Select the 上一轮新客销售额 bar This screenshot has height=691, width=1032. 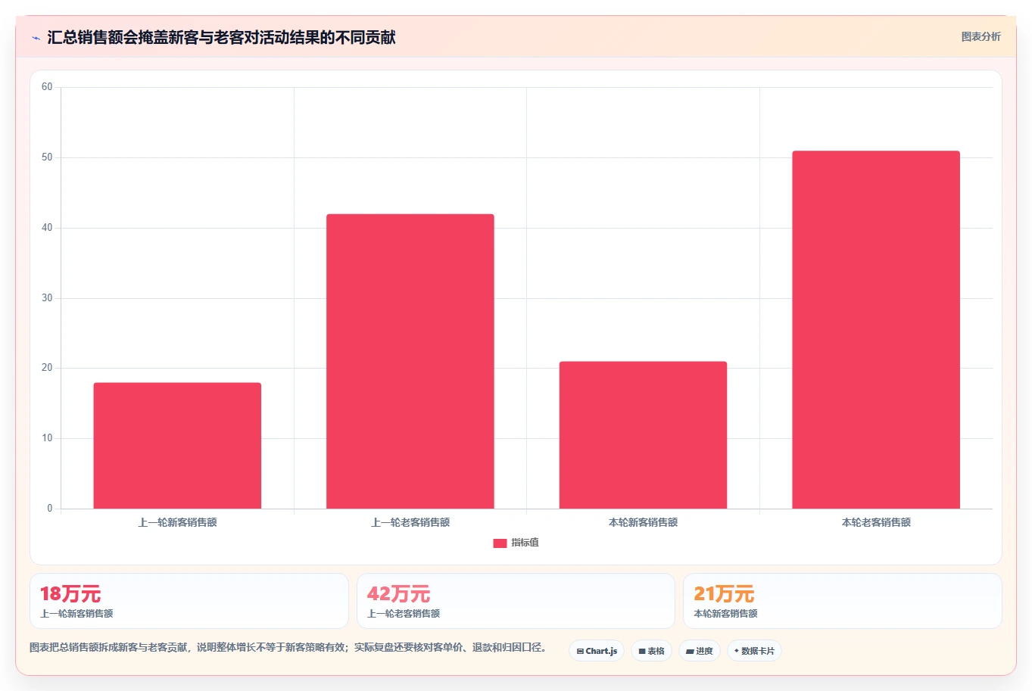177,446
